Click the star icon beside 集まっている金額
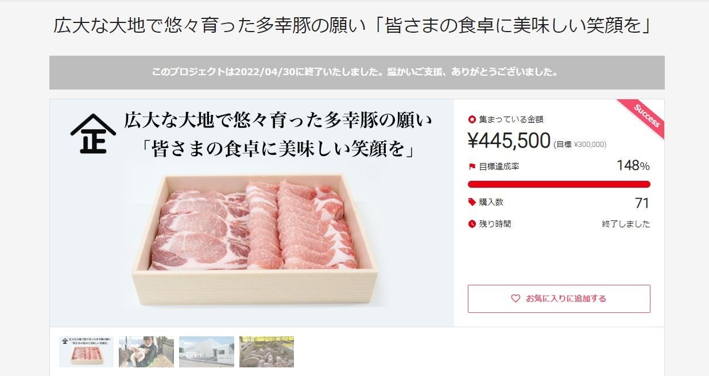The image size is (709, 376). click(x=472, y=119)
